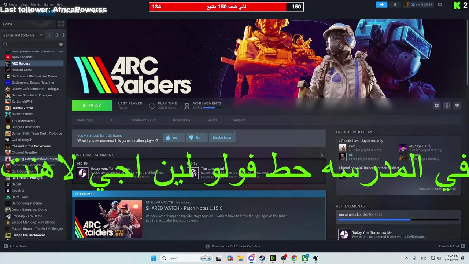
Task: Open the Windows Start menu
Action: pyautogui.click(x=153, y=258)
